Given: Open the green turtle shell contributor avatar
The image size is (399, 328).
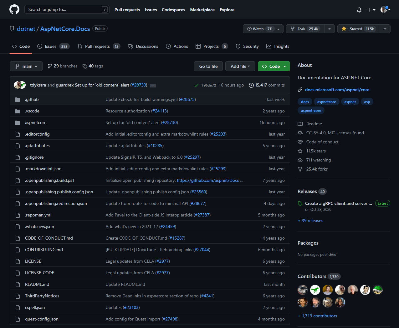Looking at the screenshot, I should [x=378, y=290].
